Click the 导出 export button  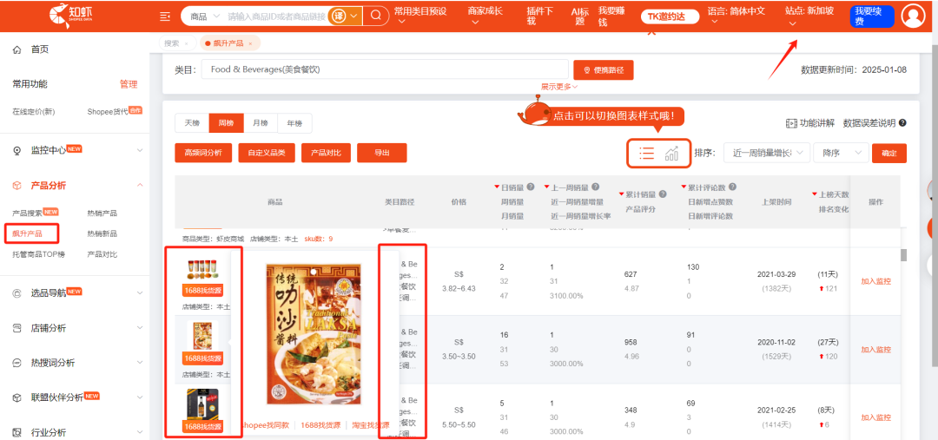pyautogui.click(x=381, y=153)
